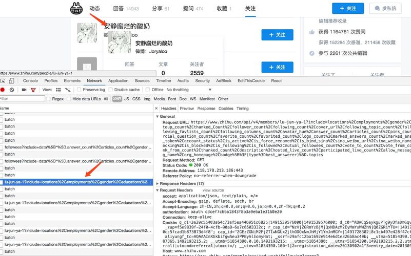
Task: Switch to the Response tab
Action: coord(206,109)
